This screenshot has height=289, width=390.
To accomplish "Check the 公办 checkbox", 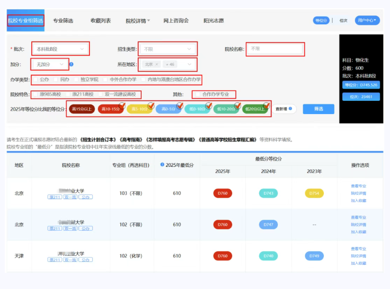I will tap(36, 79).
